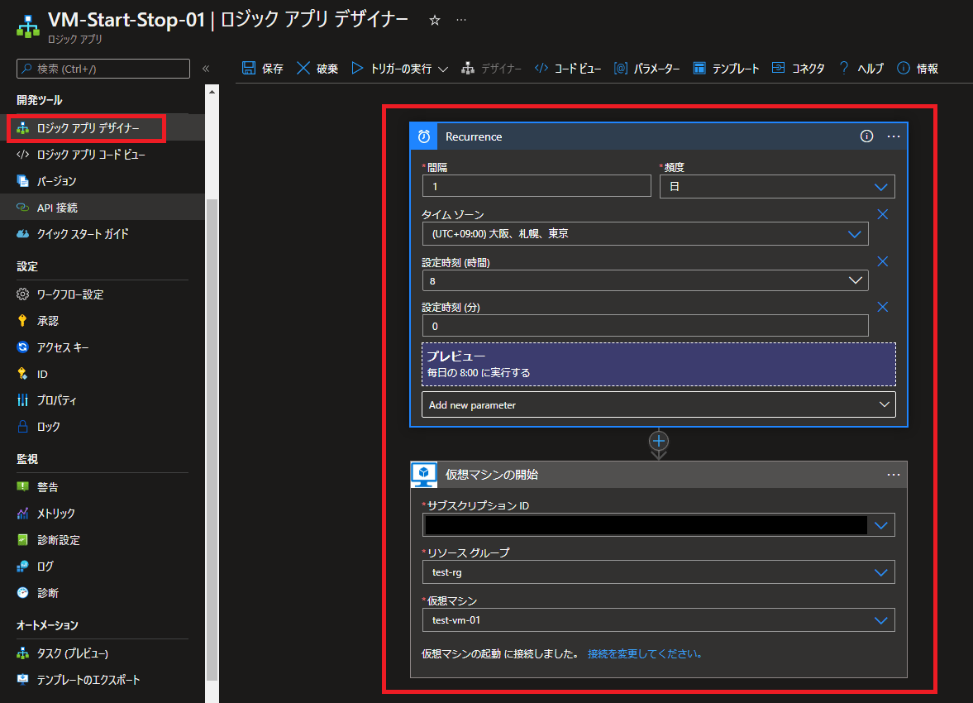Open the Recurrence card ellipsis menu
This screenshot has height=703, width=973.
click(894, 136)
